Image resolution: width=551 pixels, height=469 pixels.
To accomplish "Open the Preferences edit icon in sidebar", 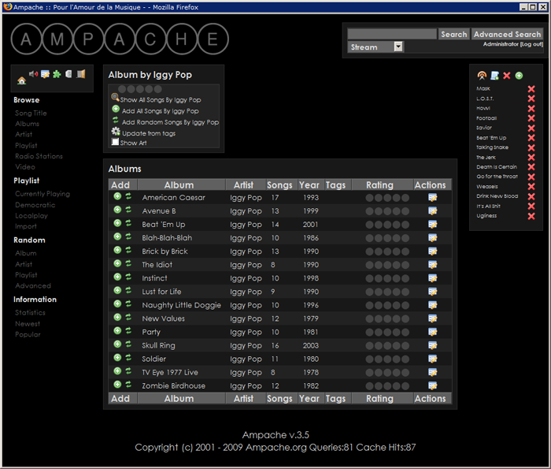I will point(45,74).
